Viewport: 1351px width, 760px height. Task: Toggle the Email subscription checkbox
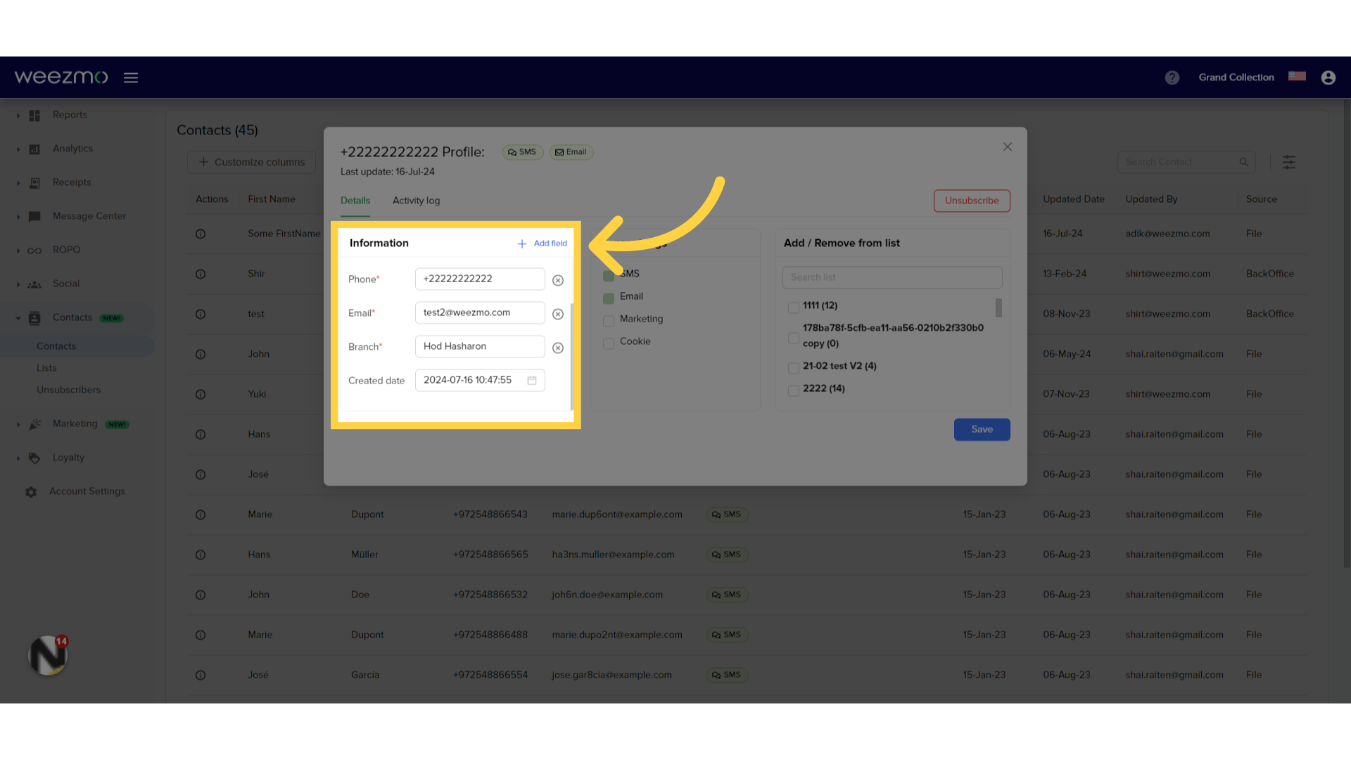pos(609,298)
